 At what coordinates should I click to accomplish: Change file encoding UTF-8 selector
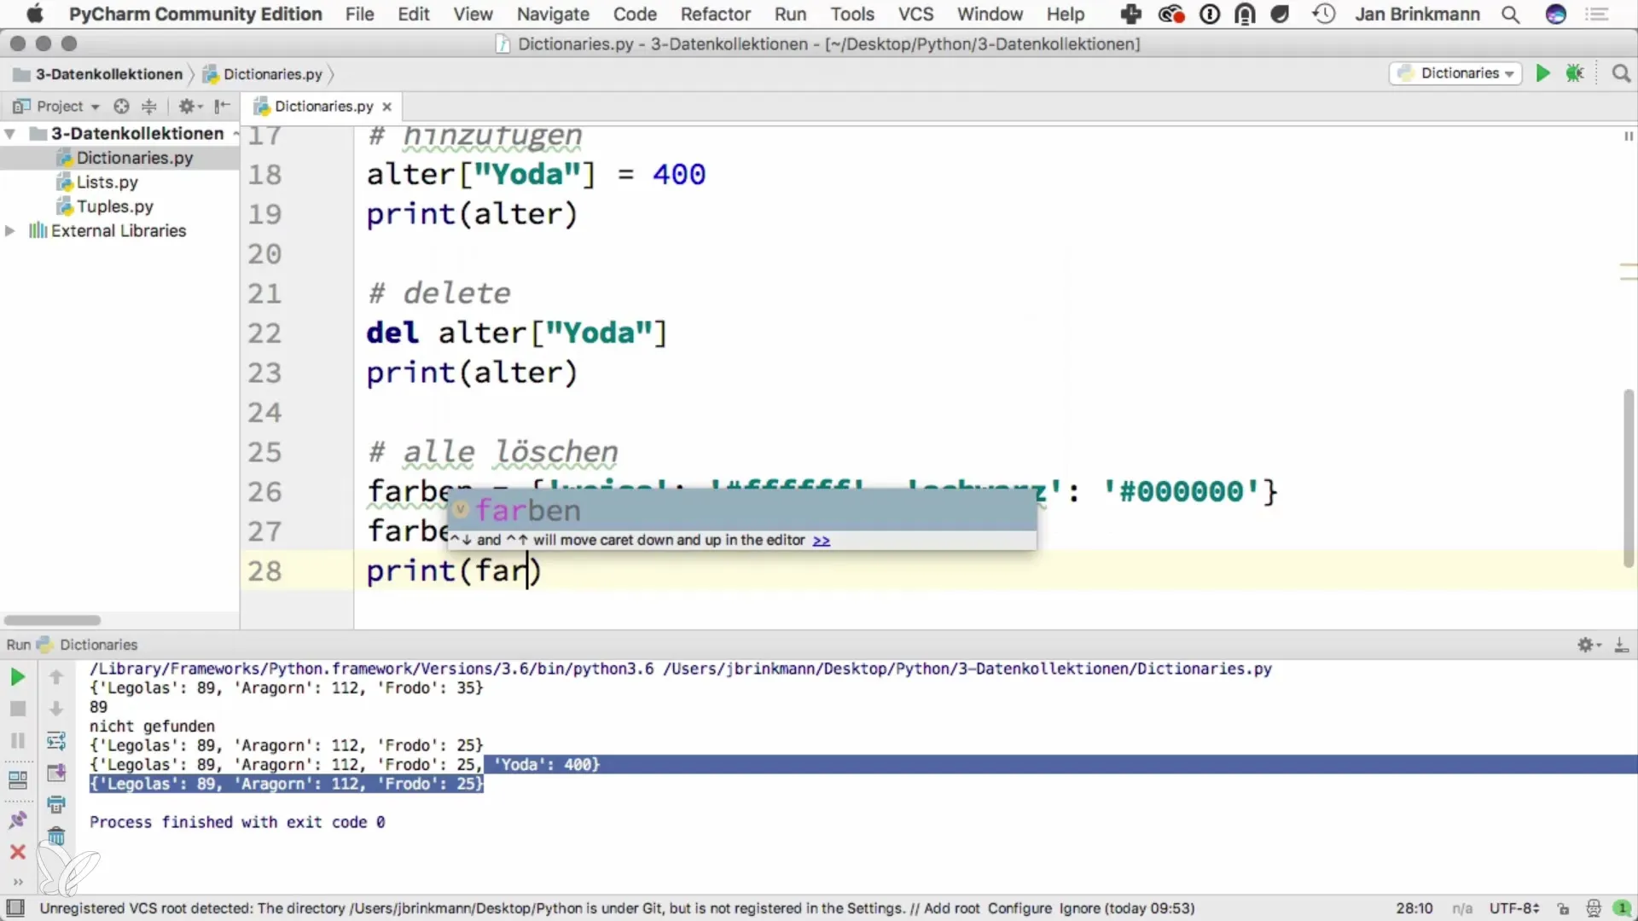[x=1514, y=909]
